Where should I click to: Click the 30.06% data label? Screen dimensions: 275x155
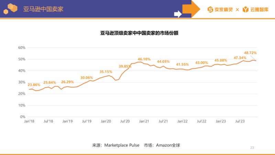click(87, 77)
